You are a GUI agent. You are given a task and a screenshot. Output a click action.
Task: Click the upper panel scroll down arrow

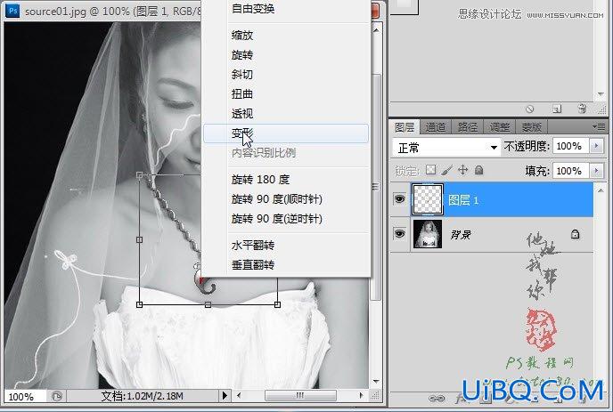click(x=601, y=94)
